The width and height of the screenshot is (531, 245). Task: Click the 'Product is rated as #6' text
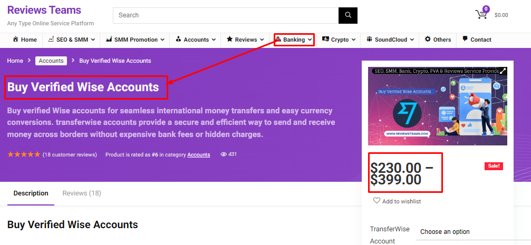tap(132, 155)
